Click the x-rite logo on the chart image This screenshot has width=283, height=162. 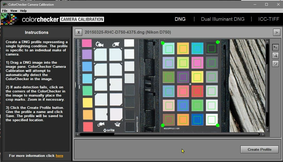109,130
